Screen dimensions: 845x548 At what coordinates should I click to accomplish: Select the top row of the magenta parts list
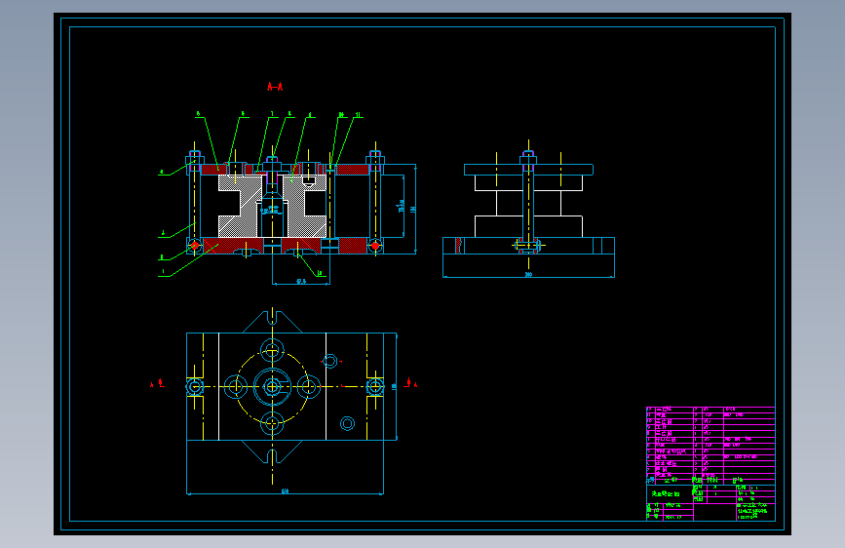[711, 410]
